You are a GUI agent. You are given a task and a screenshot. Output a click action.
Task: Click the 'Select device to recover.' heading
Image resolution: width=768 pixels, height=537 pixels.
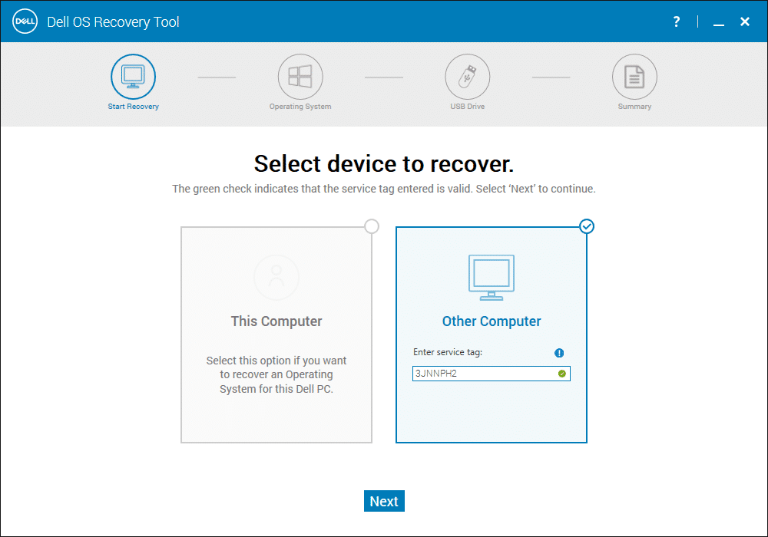384,164
